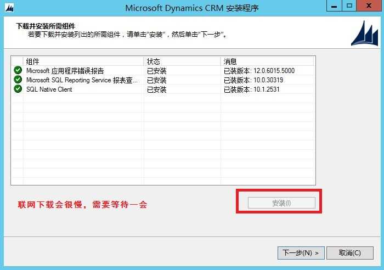Click 已安装 status for Microsoft 应用程序错误报告

[157, 71]
